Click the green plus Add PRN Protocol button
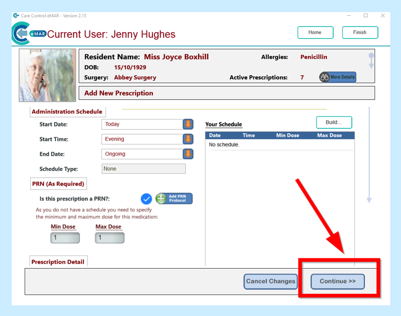Image resolution: width=401 pixels, height=316 pixels. [x=174, y=198]
